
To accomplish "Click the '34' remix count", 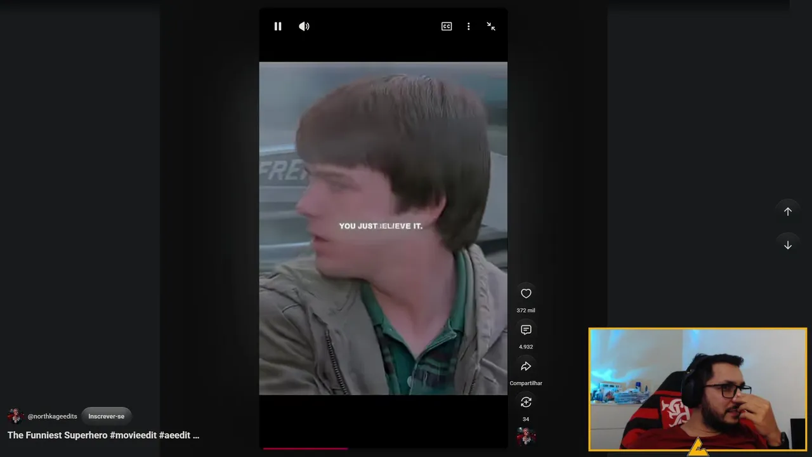I will (x=526, y=419).
